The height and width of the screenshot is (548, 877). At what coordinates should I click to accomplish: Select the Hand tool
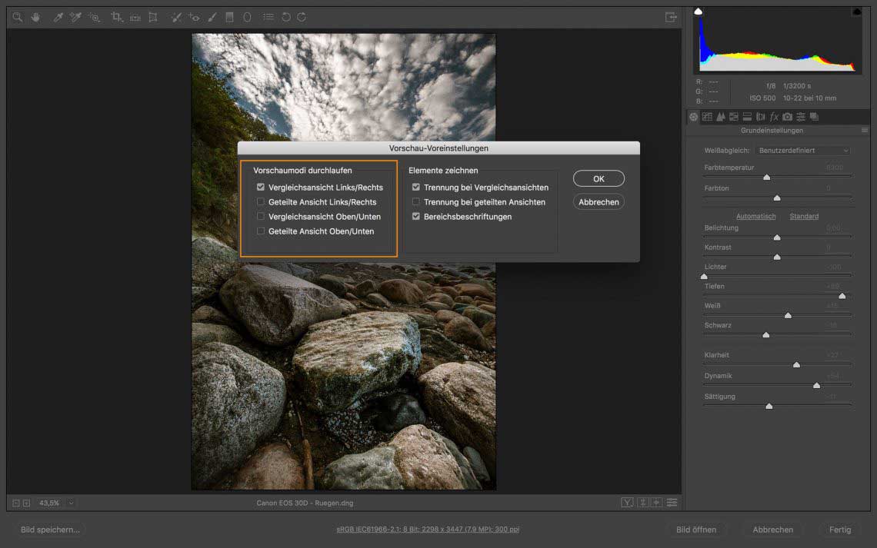(35, 17)
